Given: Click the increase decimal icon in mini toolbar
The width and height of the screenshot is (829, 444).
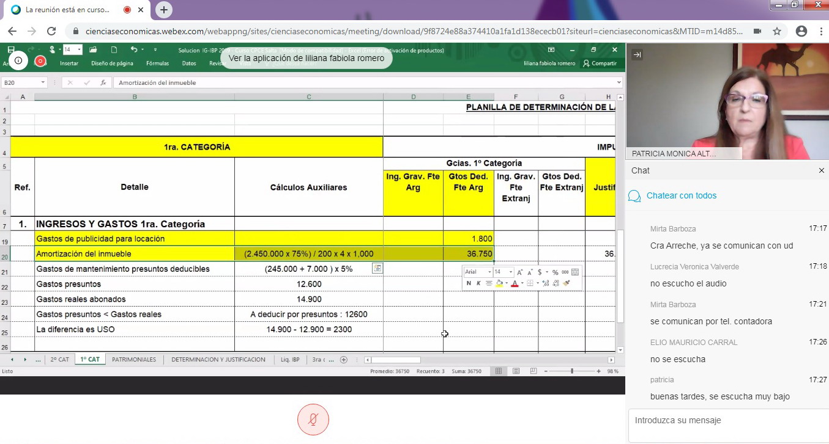Looking at the screenshot, I should click(x=546, y=283).
